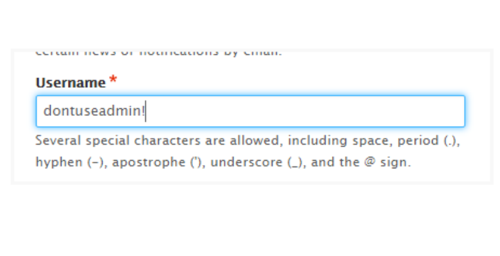Image resolution: width=500 pixels, height=256 pixels.
Task: Click the typed text dontuseadmin!
Action: (x=94, y=111)
